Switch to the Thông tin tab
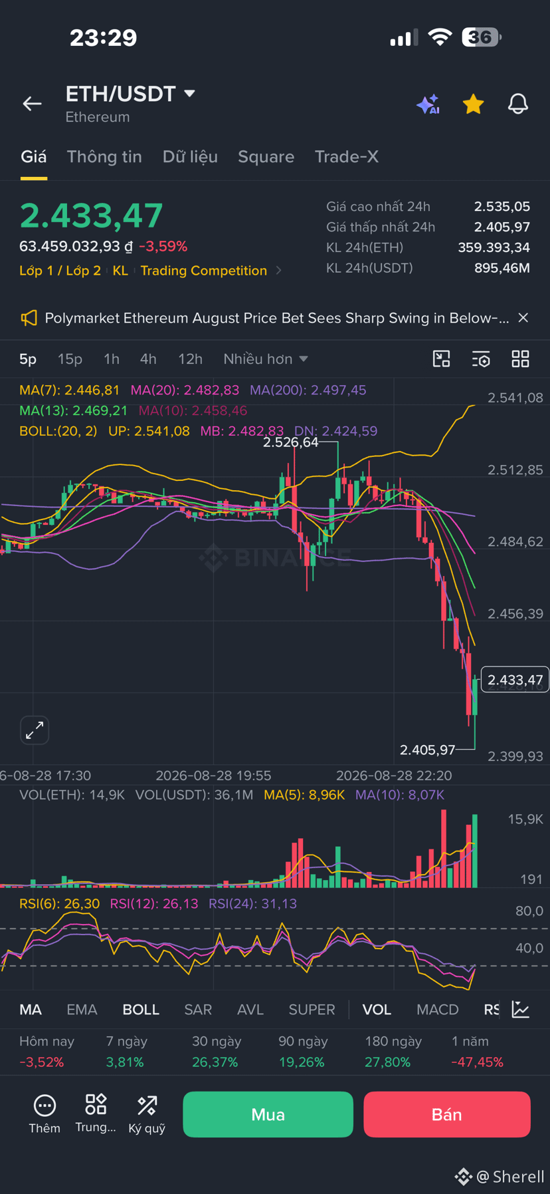The height and width of the screenshot is (1194, 550). pos(104,156)
